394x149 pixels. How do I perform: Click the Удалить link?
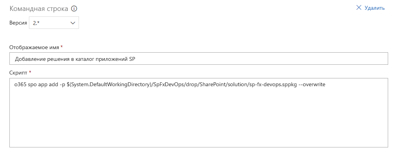point(374,8)
